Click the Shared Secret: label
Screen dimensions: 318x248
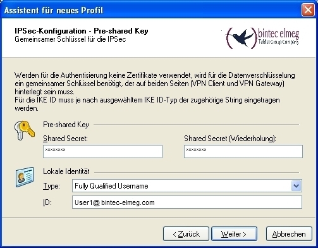[x=65, y=139]
